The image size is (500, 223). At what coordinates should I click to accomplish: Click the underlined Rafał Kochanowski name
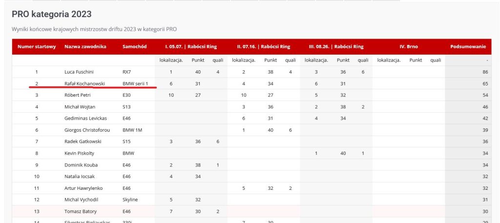point(84,83)
